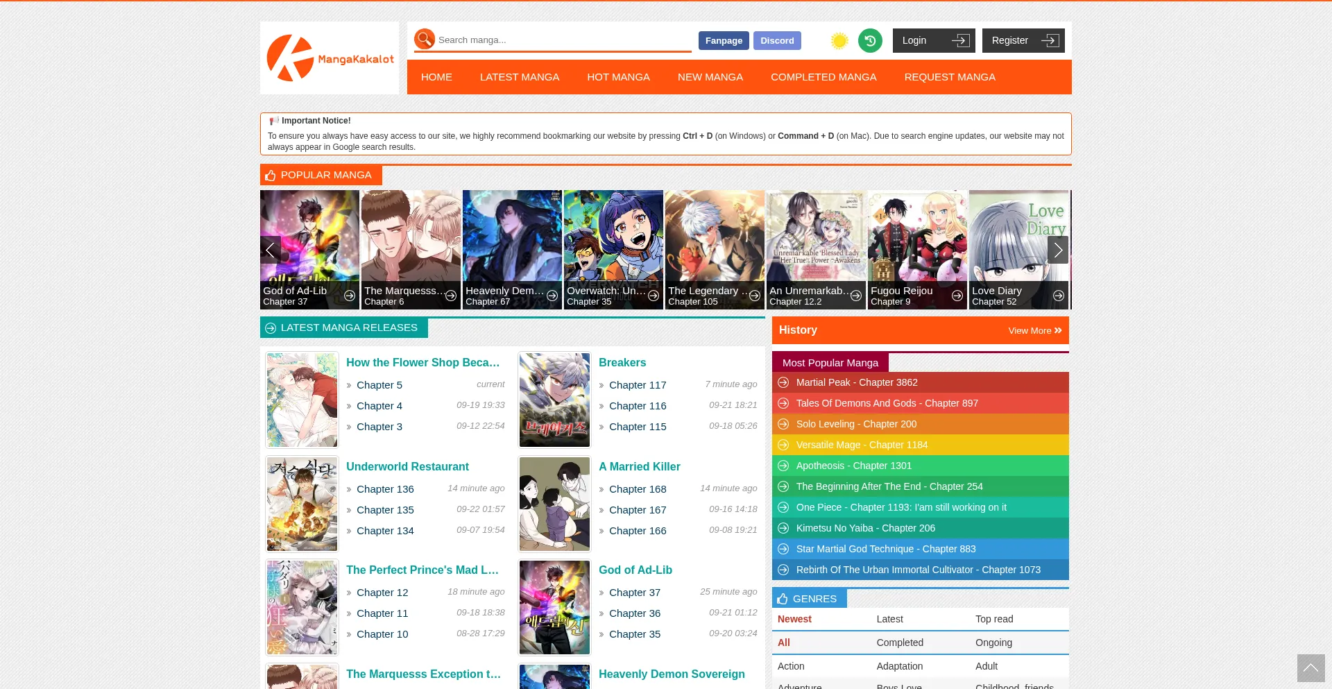Open REQUEST MANGA menu
1332x689 pixels.
pyautogui.click(x=950, y=77)
